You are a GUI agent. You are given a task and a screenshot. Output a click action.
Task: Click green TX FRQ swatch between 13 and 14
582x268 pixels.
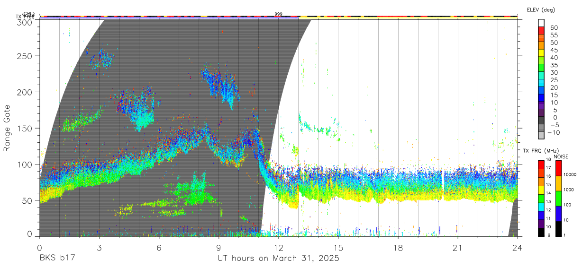pyautogui.click(x=542, y=198)
